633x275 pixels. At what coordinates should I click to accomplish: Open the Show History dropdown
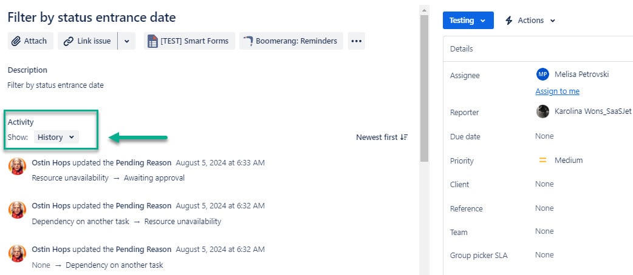coord(56,137)
